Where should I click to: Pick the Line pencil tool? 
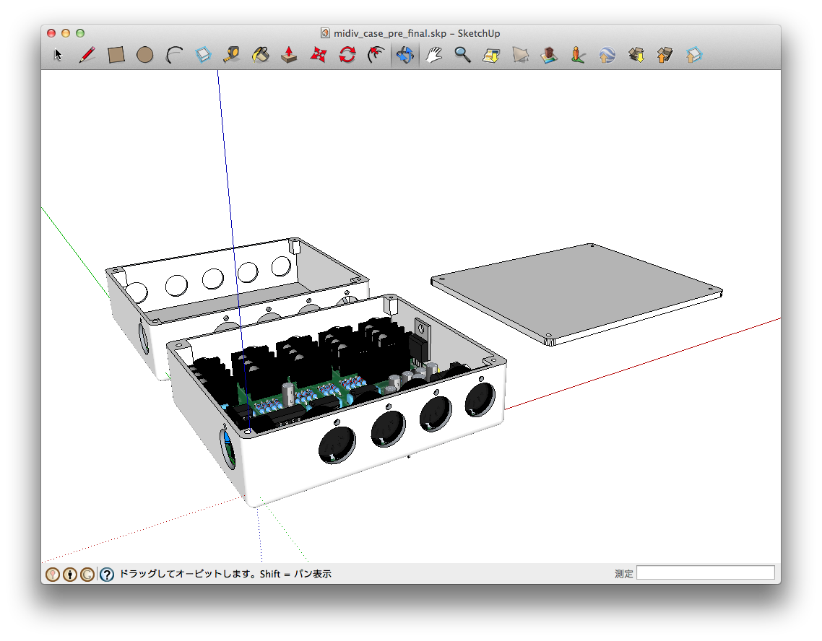pos(87,55)
